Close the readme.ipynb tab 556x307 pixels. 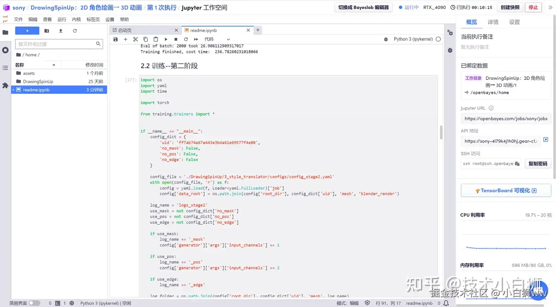(x=248, y=30)
